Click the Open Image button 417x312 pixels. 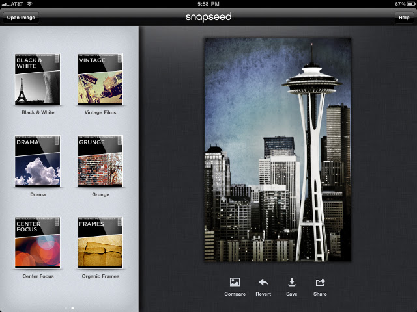21,18
